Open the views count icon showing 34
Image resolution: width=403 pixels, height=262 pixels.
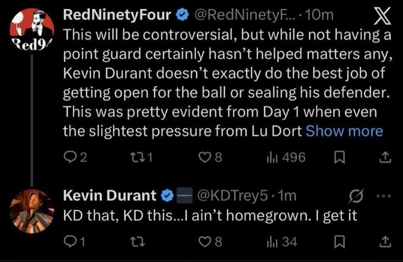[x=272, y=242]
